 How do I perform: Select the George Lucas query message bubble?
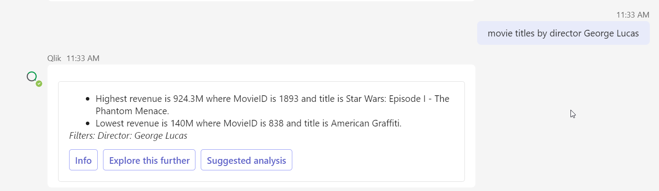coord(563,33)
